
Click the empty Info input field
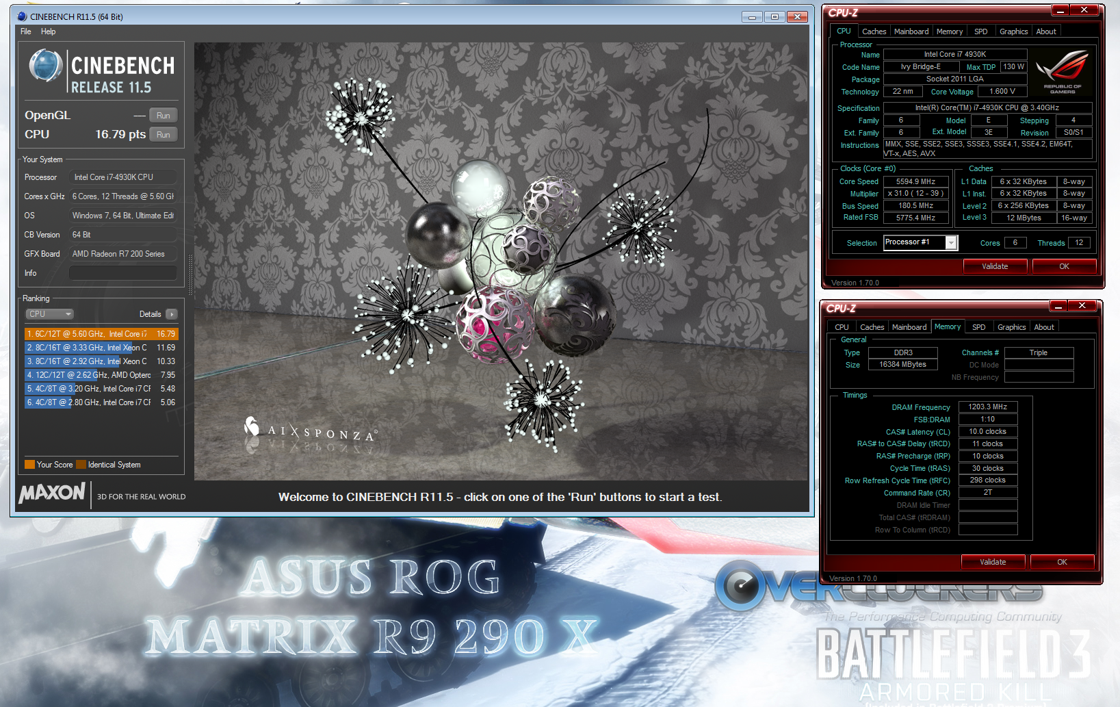(x=122, y=273)
